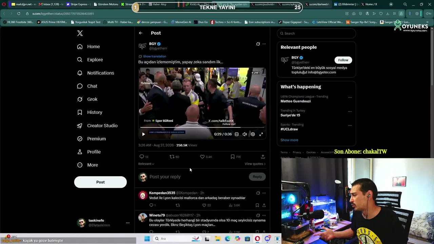This screenshot has width=434, height=244.
Task: Open Chat in the sidebar
Action: tap(87, 86)
